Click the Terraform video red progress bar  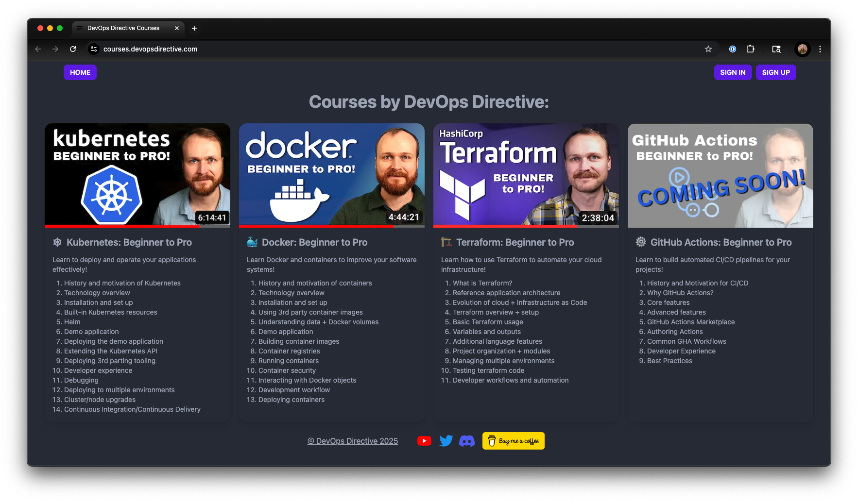click(x=505, y=226)
